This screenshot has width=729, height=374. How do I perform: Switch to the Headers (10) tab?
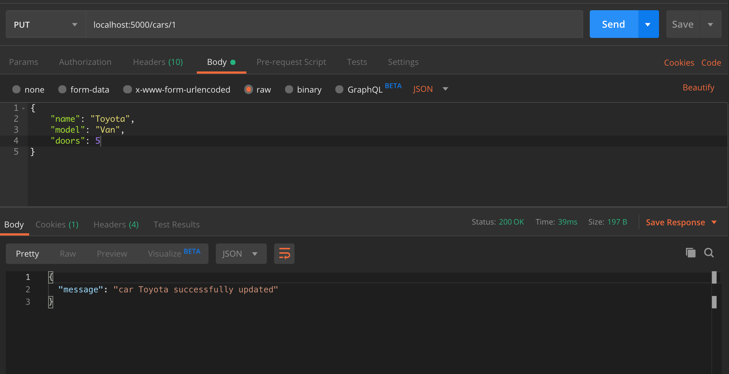(158, 62)
